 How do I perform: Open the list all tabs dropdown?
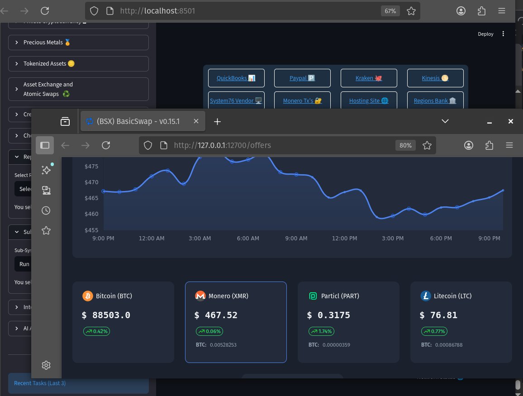tap(445, 121)
